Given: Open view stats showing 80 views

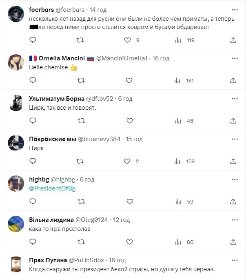Looking at the screenshot, I should click(177, 242).
